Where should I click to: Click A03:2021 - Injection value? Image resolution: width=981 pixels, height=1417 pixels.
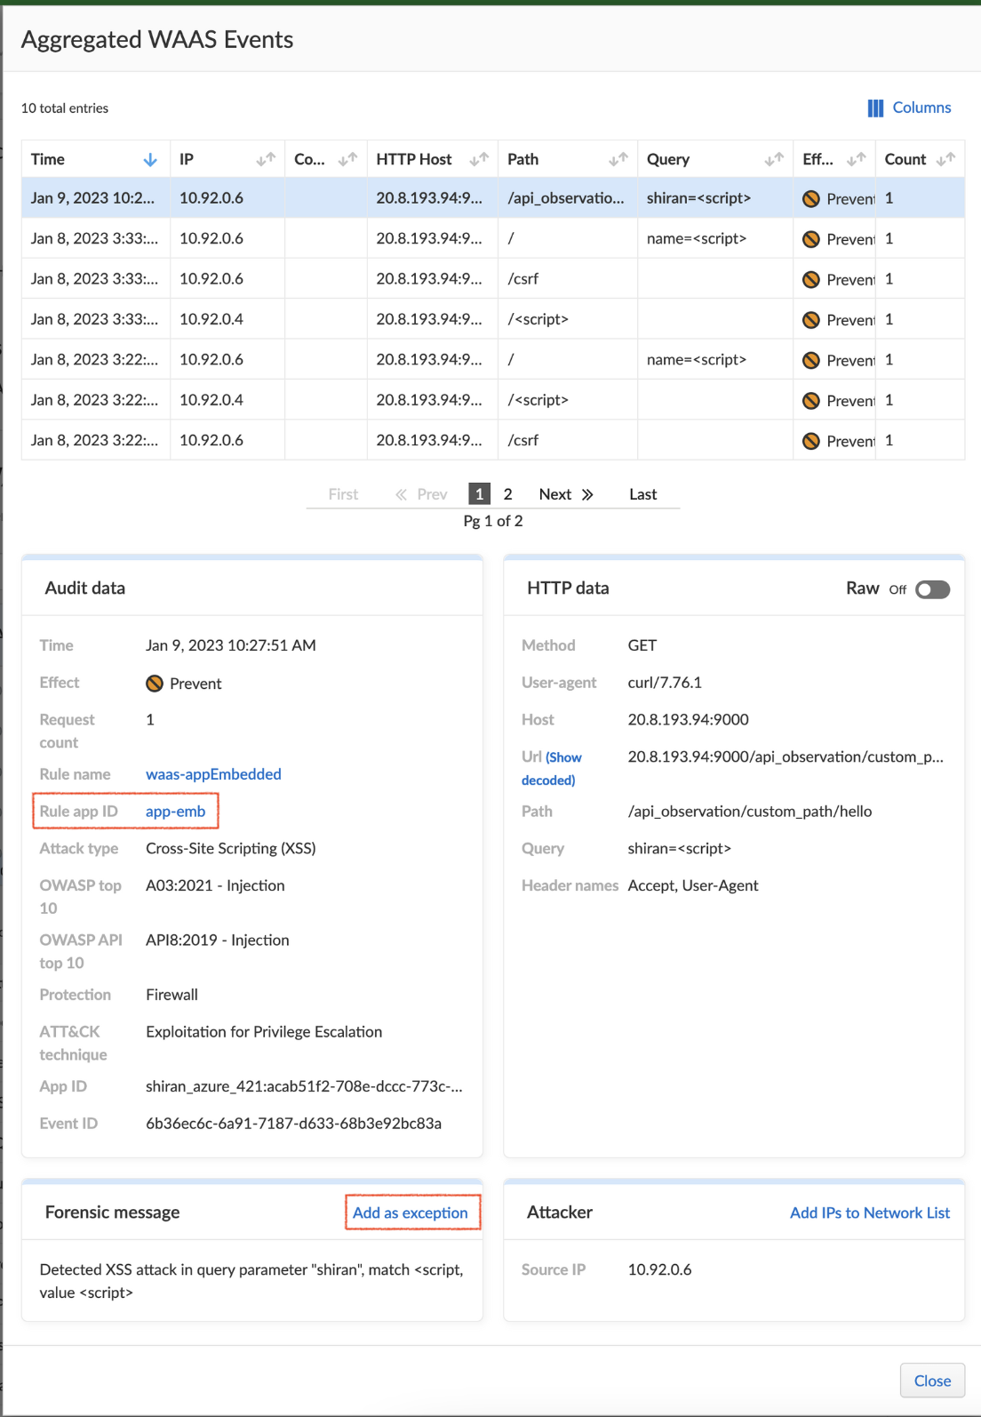(x=215, y=886)
